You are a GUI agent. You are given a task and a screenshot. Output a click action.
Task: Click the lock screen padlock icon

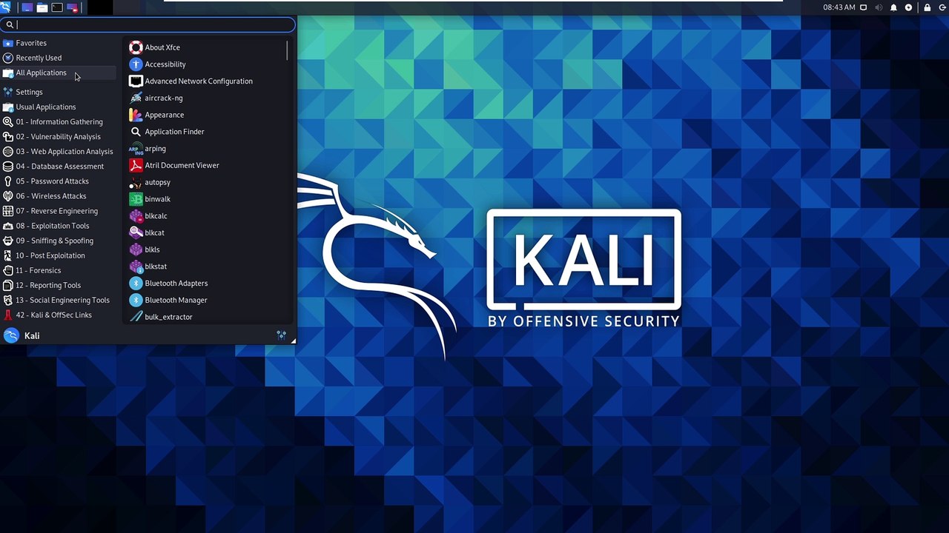click(927, 7)
